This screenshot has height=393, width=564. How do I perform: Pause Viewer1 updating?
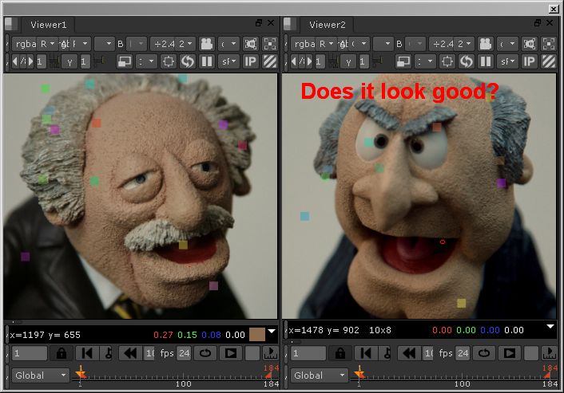(x=207, y=61)
